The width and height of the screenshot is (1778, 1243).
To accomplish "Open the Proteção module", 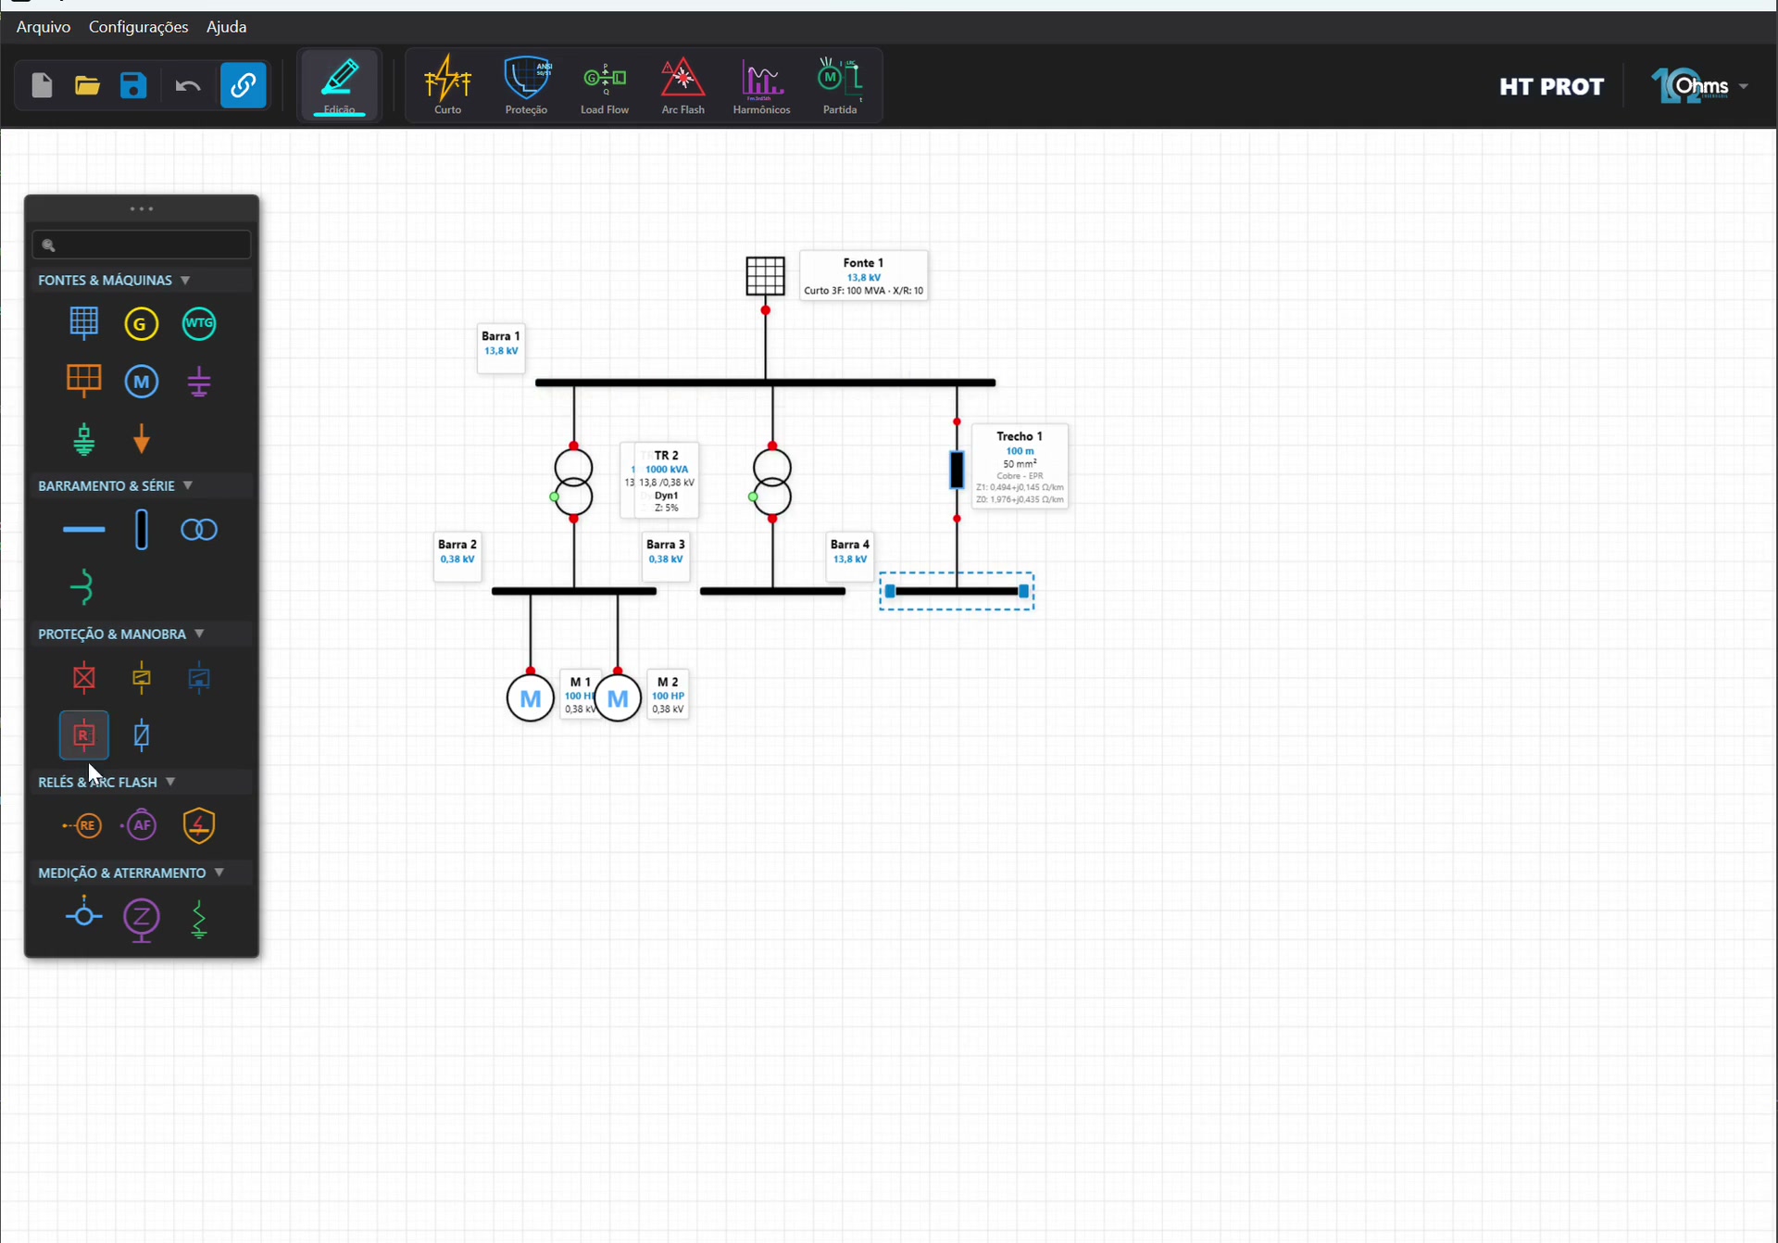I will click(x=526, y=85).
